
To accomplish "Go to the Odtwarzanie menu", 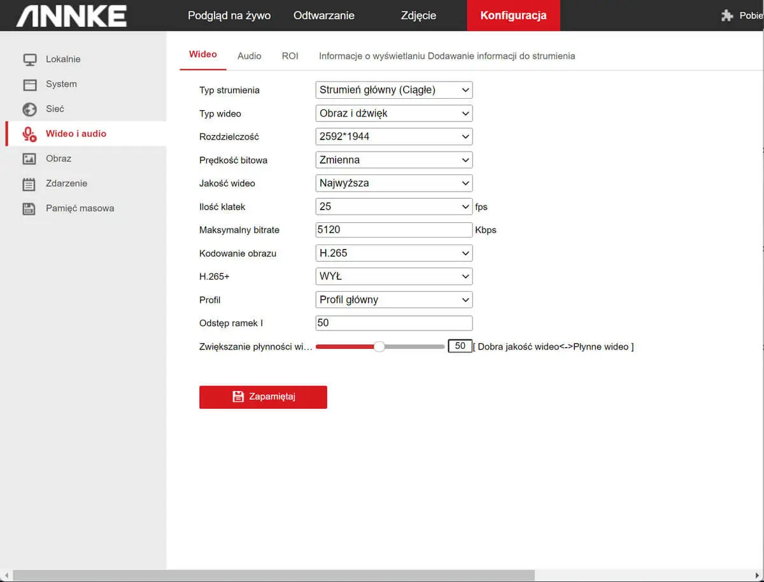I will (x=323, y=15).
